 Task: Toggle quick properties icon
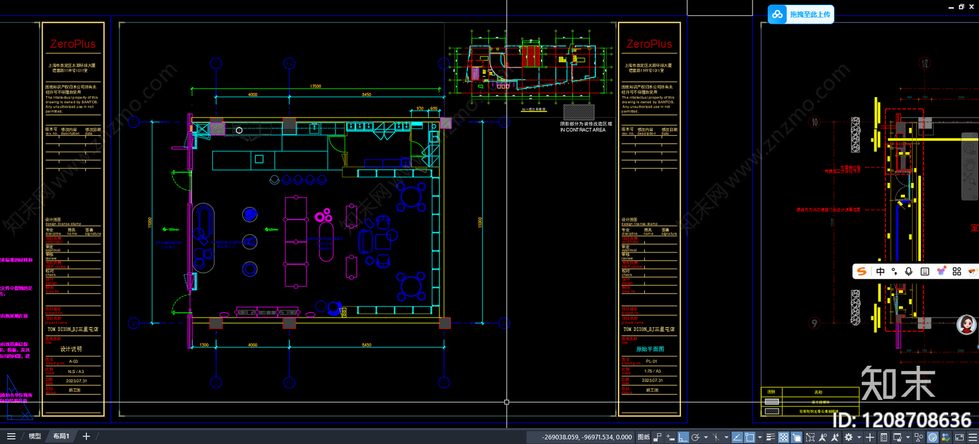[884, 437]
